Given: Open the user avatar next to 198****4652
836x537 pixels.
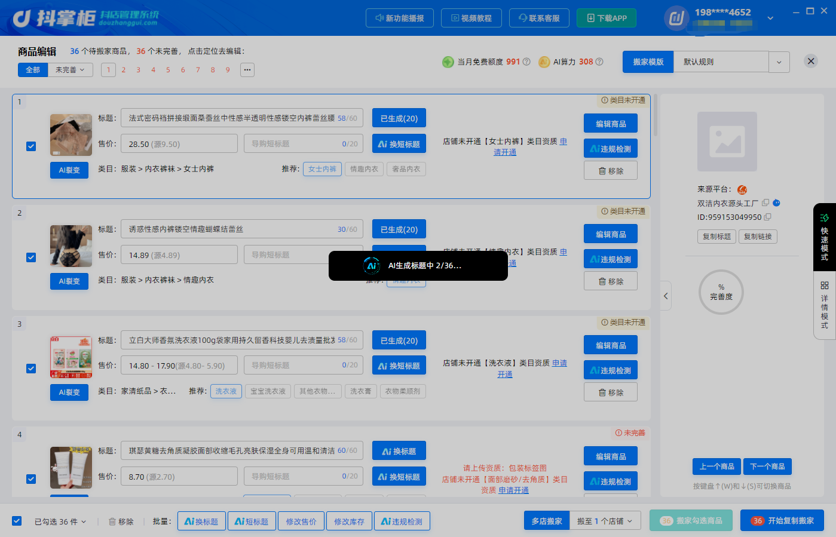Looking at the screenshot, I should pos(676,18).
